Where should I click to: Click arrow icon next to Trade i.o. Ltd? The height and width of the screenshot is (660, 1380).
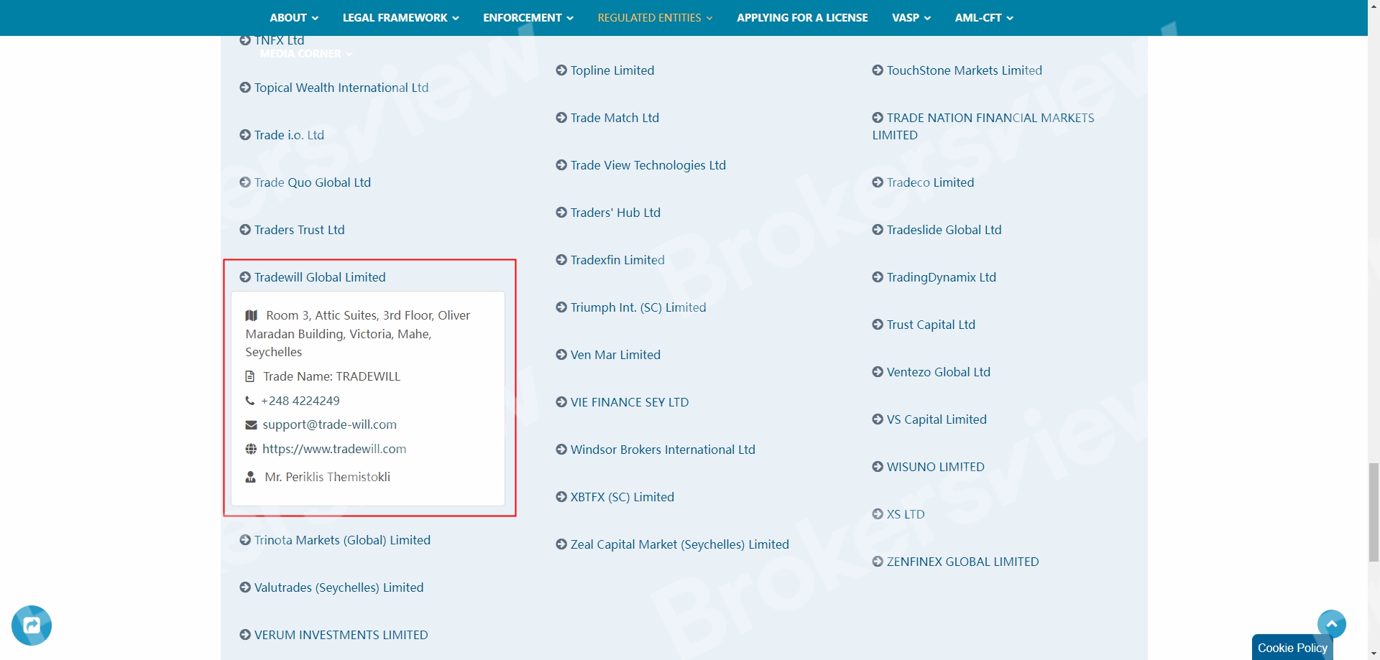point(245,135)
